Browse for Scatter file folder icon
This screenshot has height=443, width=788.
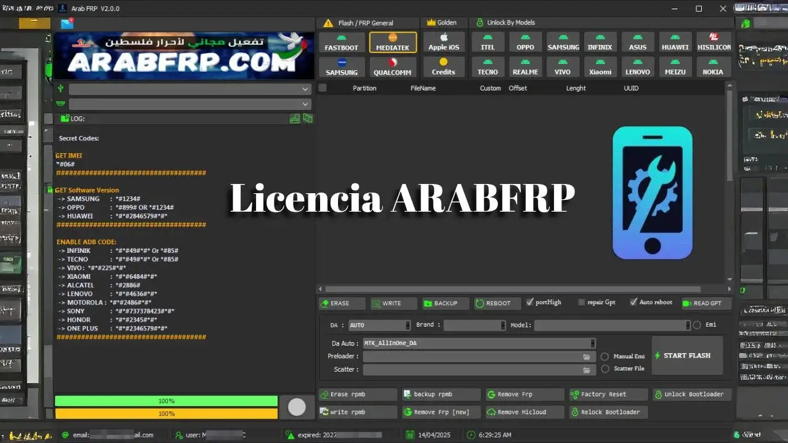pyautogui.click(x=587, y=370)
